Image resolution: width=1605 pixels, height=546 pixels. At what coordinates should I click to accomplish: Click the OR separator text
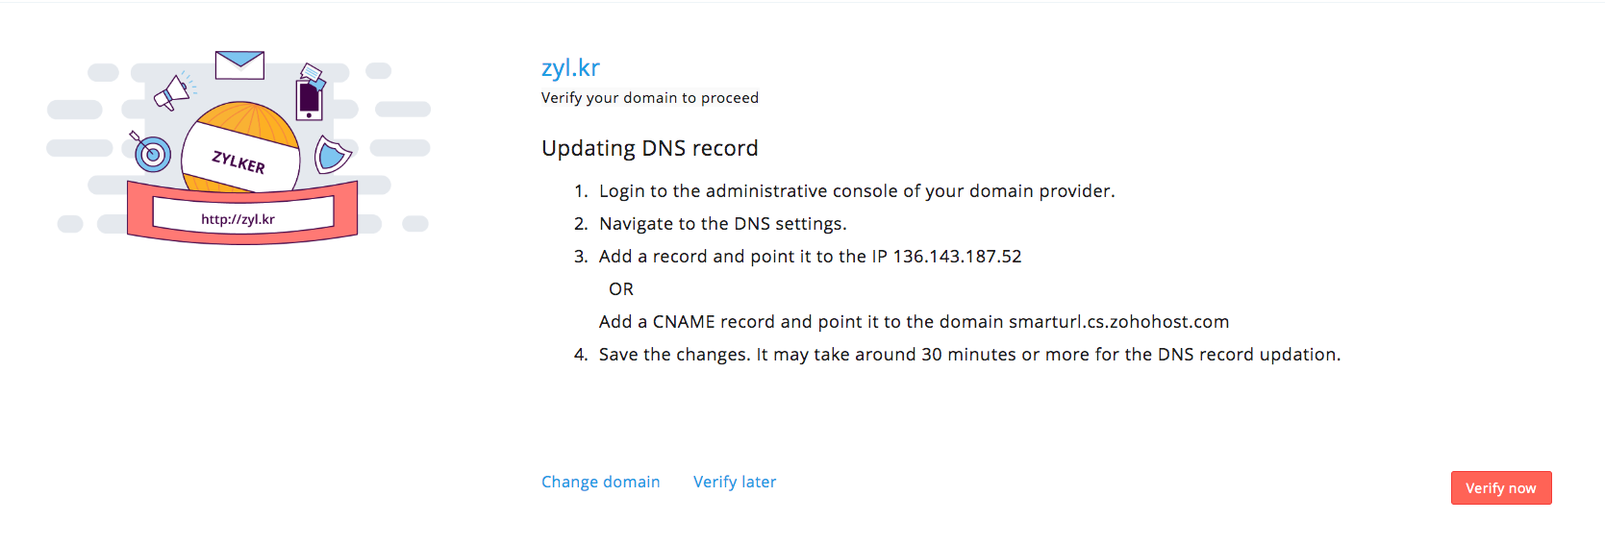point(621,289)
